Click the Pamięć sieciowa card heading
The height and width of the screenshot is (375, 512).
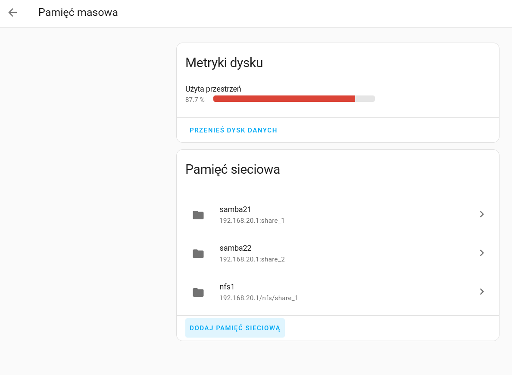click(x=233, y=169)
